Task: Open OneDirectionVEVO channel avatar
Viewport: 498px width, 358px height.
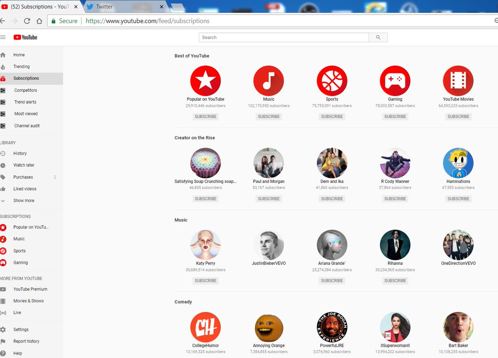Action: (x=458, y=245)
